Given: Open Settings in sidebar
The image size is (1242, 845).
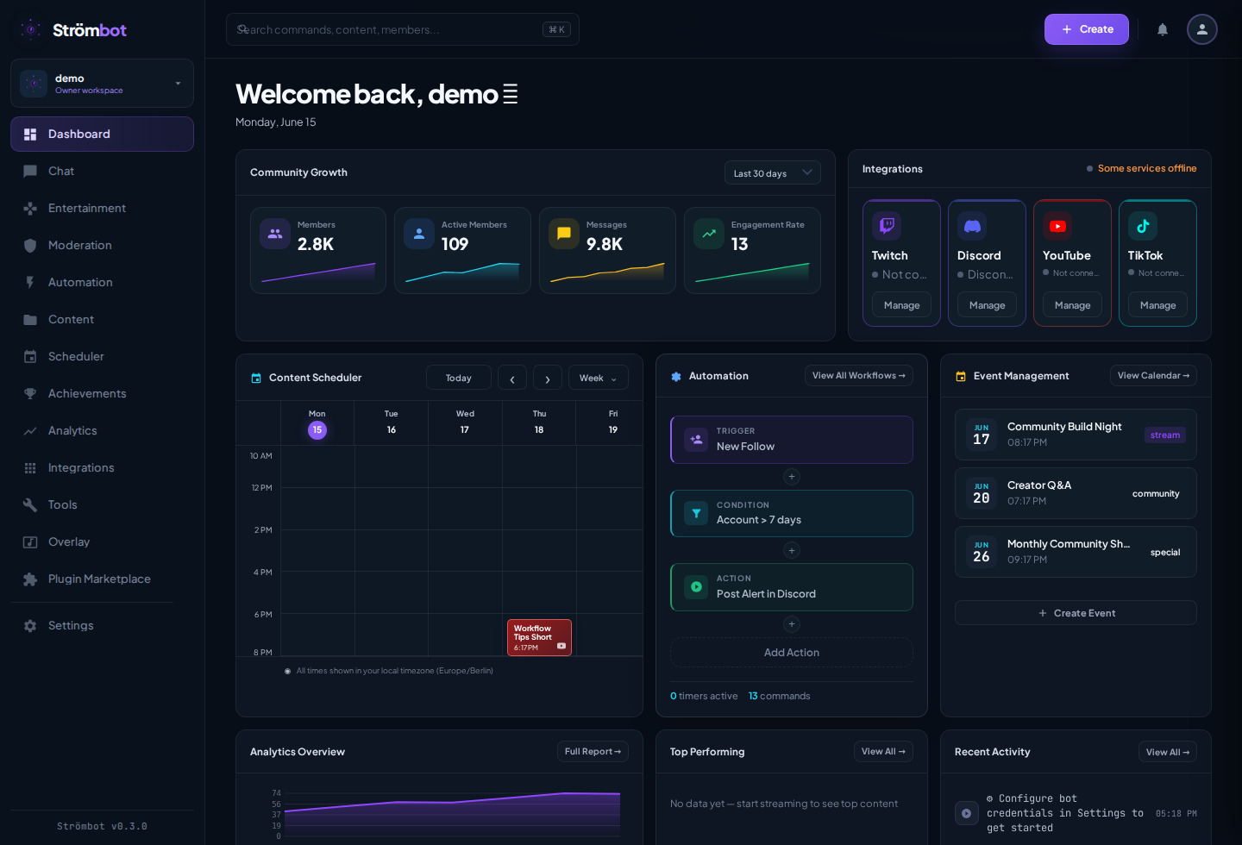Looking at the screenshot, I should pos(102,625).
